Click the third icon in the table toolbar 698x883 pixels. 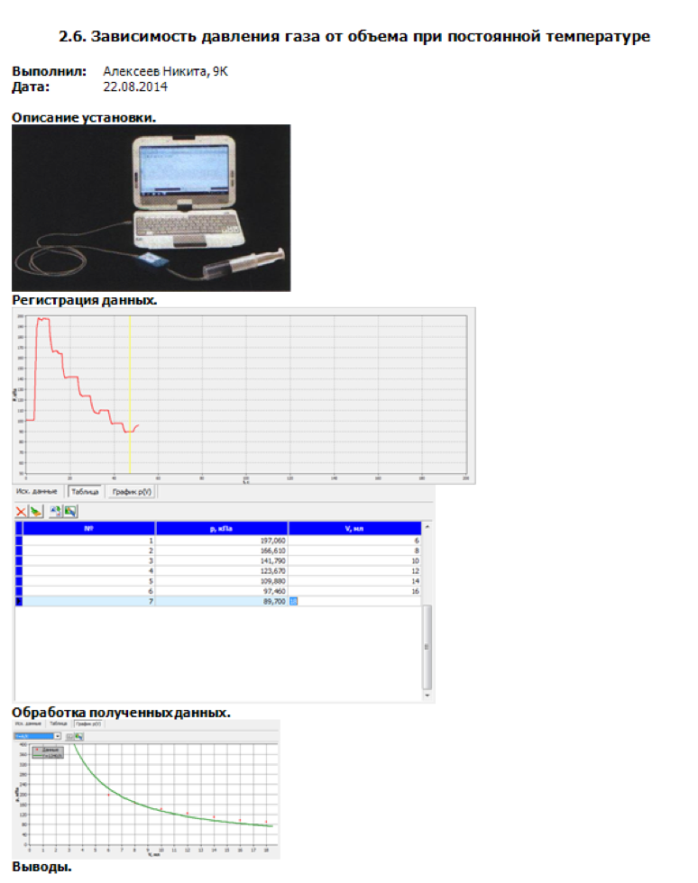(x=55, y=511)
